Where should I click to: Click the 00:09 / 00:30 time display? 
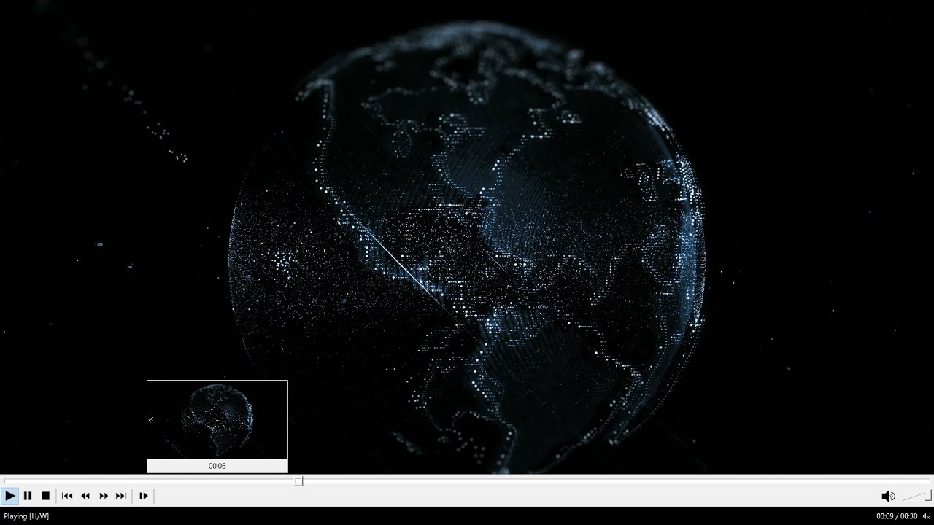pyautogui.click(x=897, y=516)
